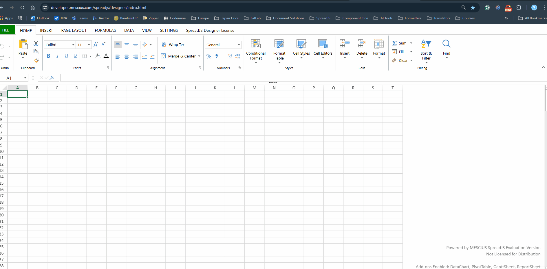Expand the text orientation dropdown
547x269 pixels.
coord(151,45)
